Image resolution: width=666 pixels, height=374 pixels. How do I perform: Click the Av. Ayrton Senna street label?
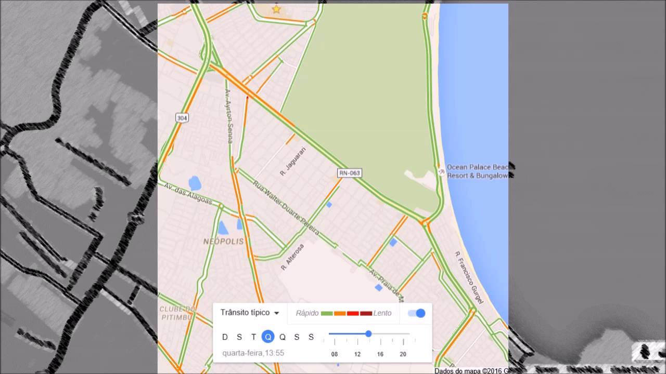point(228,116)
